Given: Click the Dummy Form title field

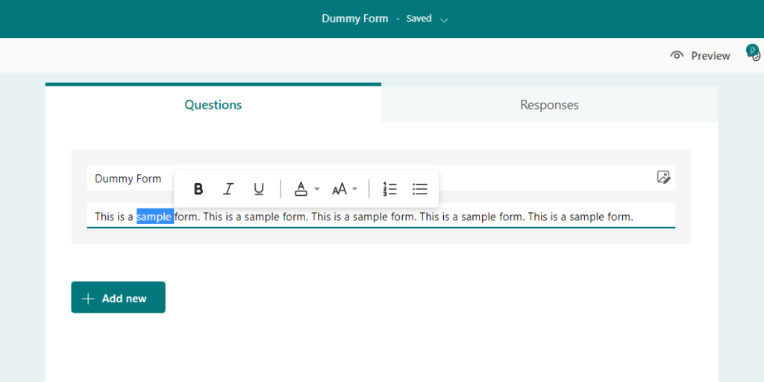Looking at the screenshot, I should coord(381,178).
